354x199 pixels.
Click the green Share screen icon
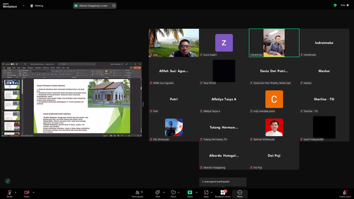(190, 192)
